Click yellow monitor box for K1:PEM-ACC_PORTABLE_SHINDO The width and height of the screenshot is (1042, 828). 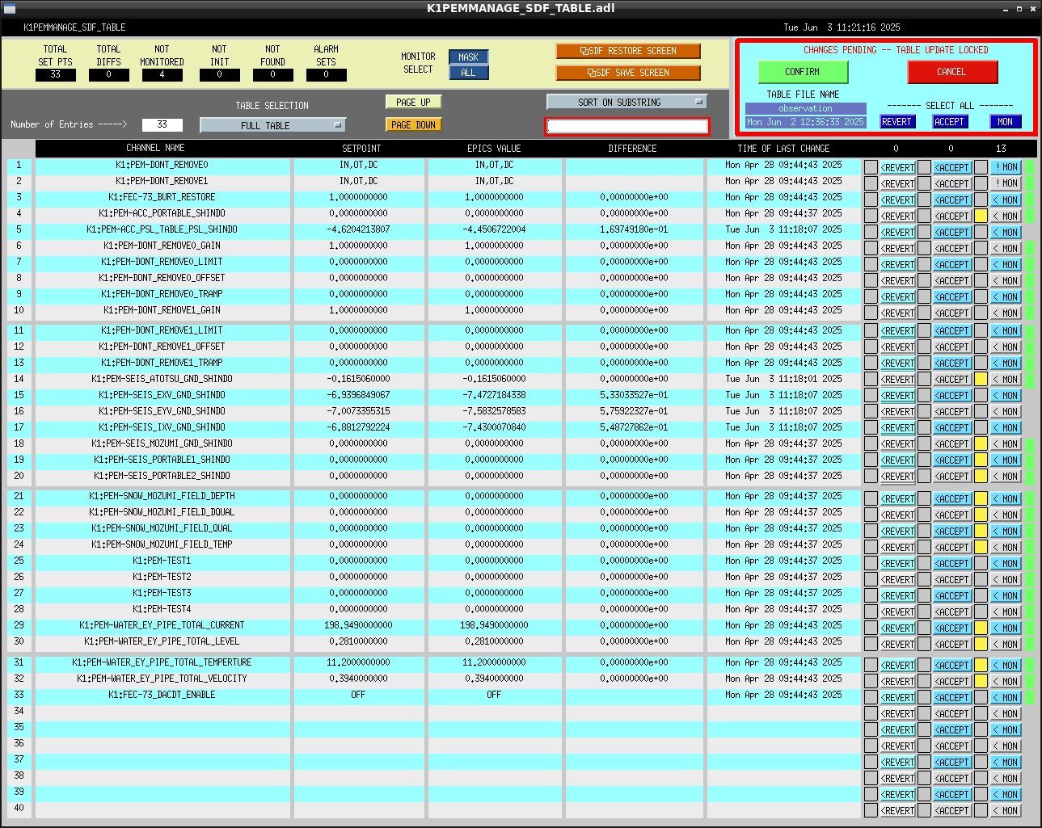point(981,216)
